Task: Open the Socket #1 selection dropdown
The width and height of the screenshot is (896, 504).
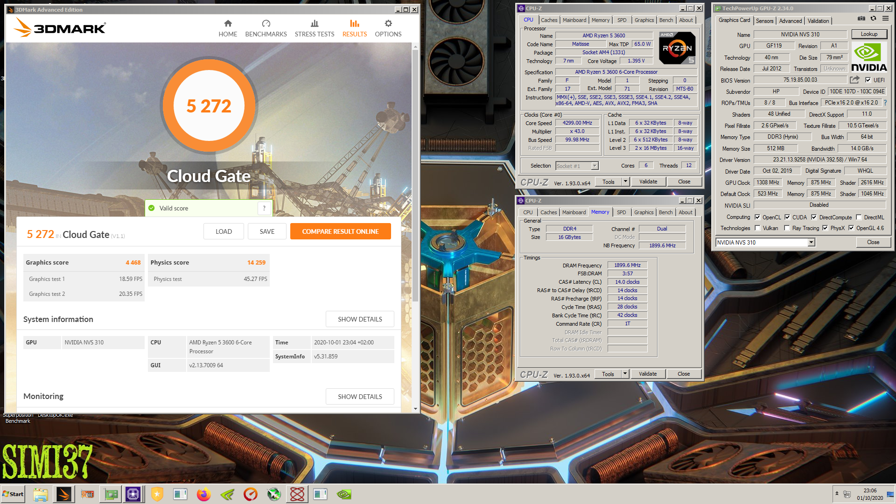Action: coord(594,166)
